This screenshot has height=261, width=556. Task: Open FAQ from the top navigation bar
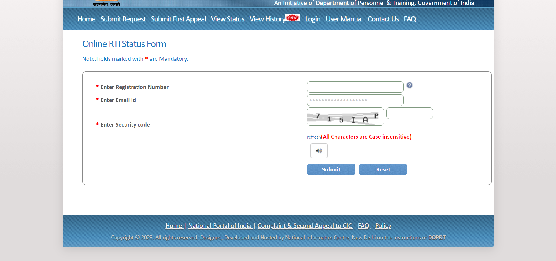pyautogui.click(x=410, y=19)
